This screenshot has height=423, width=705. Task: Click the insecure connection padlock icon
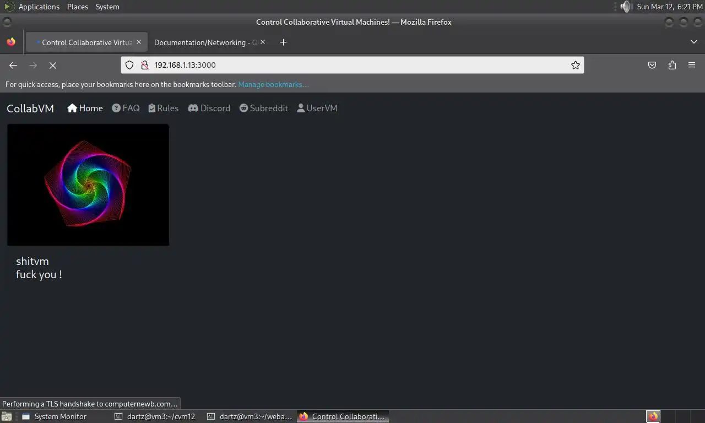[x=145, y=65]
